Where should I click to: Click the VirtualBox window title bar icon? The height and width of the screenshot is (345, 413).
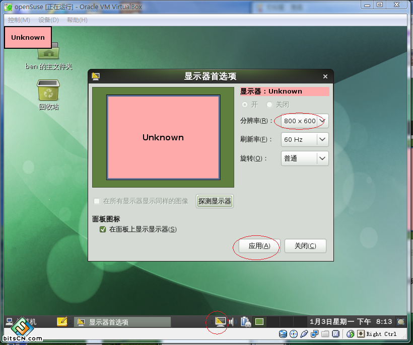[x=8, y=7]
